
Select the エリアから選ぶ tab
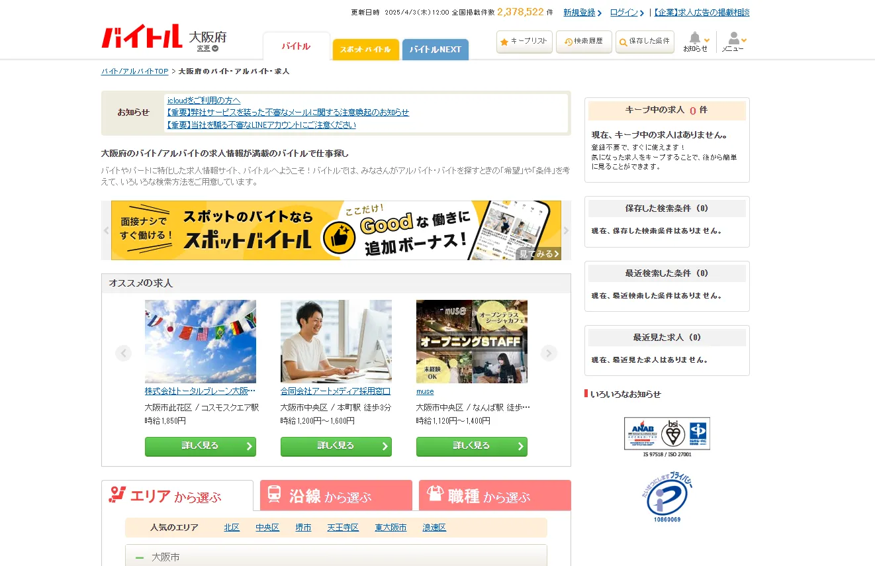tap(177, 496)
